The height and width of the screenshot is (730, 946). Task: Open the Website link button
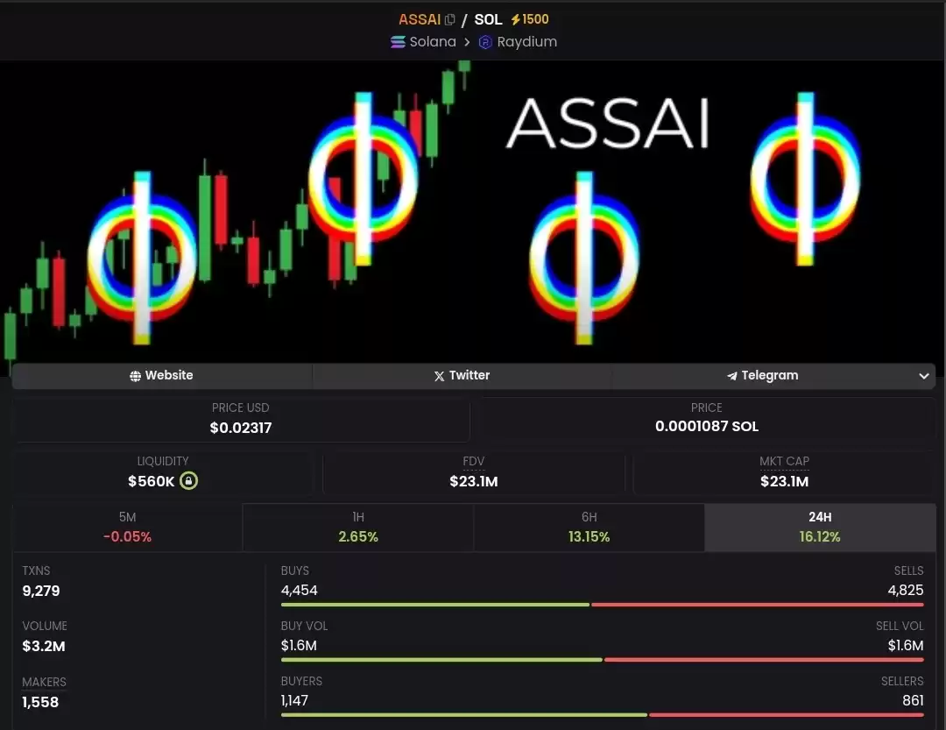pyautogui.click(x=162, y=376)
